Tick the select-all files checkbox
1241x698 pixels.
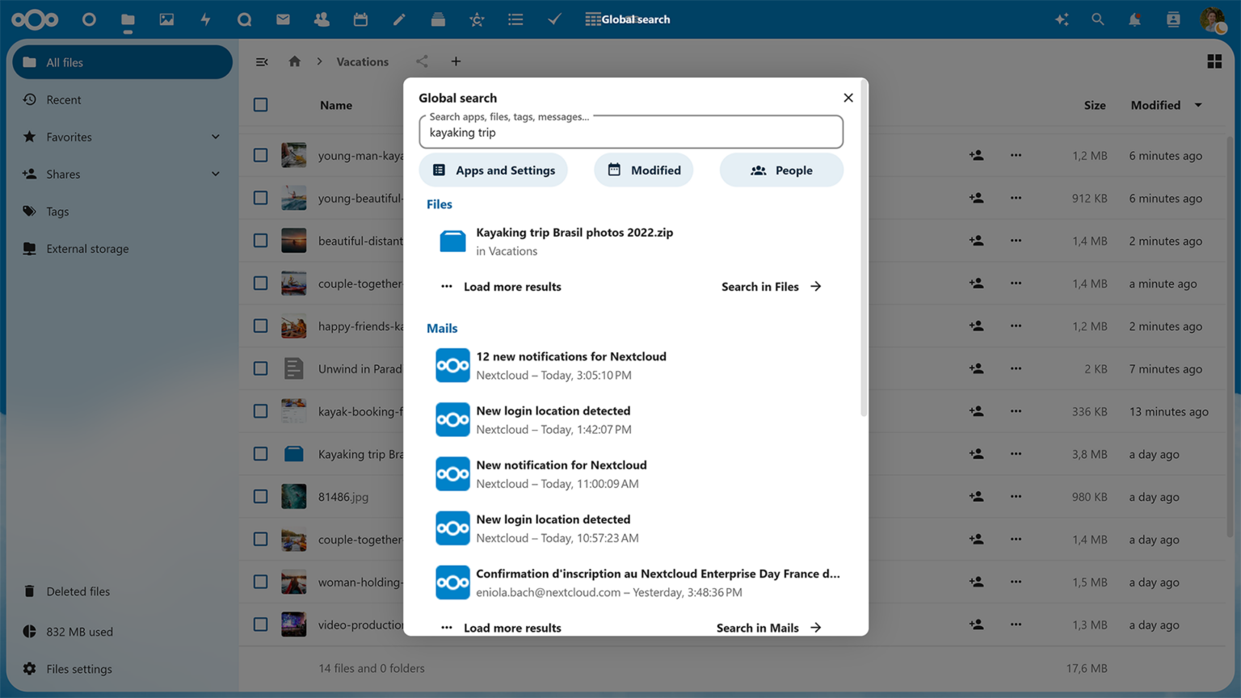(260, 105)
